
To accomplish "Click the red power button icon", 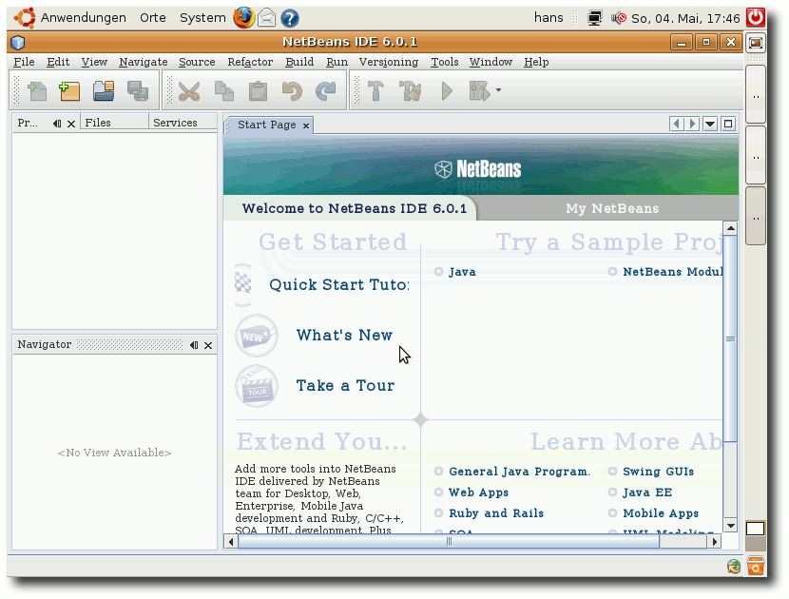I will tap(756, 18).
